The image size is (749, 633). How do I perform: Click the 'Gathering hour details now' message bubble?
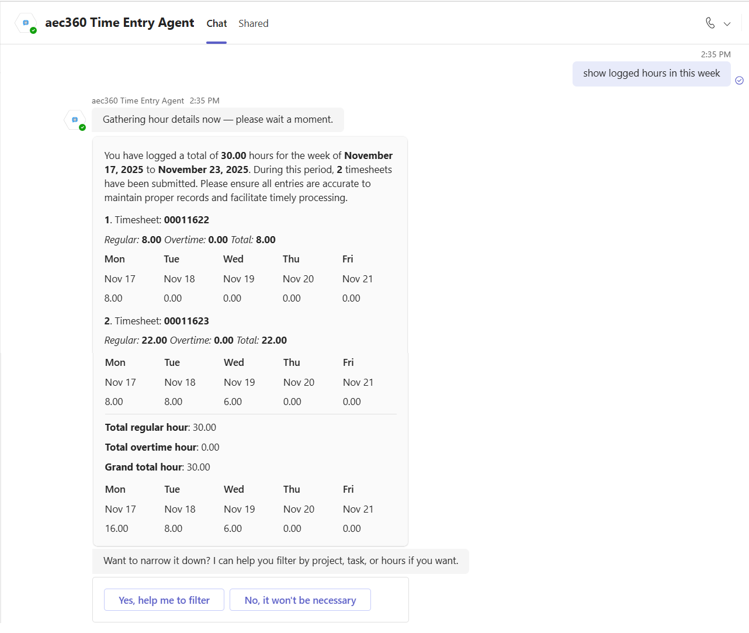(217, 120)
